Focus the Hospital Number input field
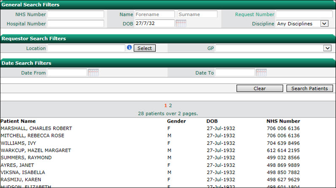Screen dimensions: 336x188 tap(76, 23)
